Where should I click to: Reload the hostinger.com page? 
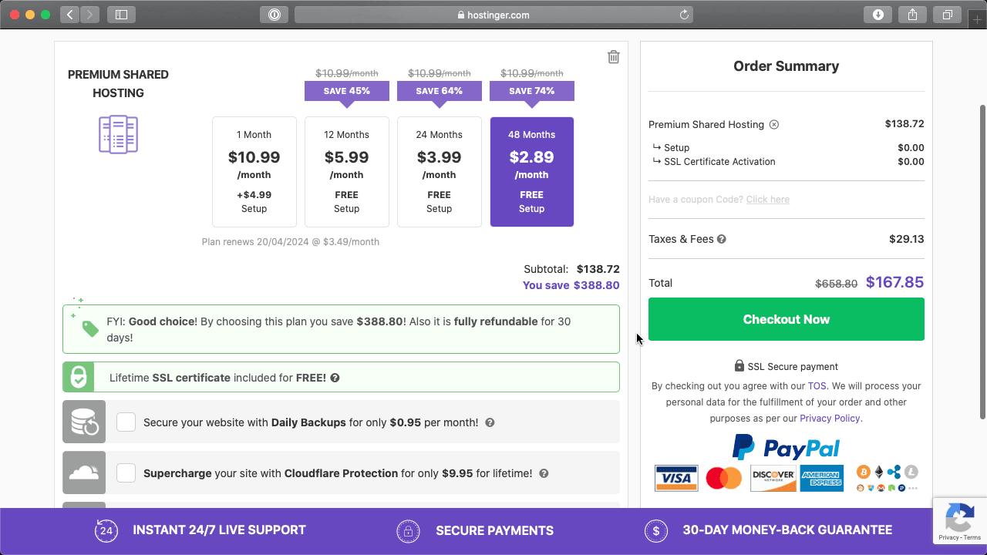[683, 15]
